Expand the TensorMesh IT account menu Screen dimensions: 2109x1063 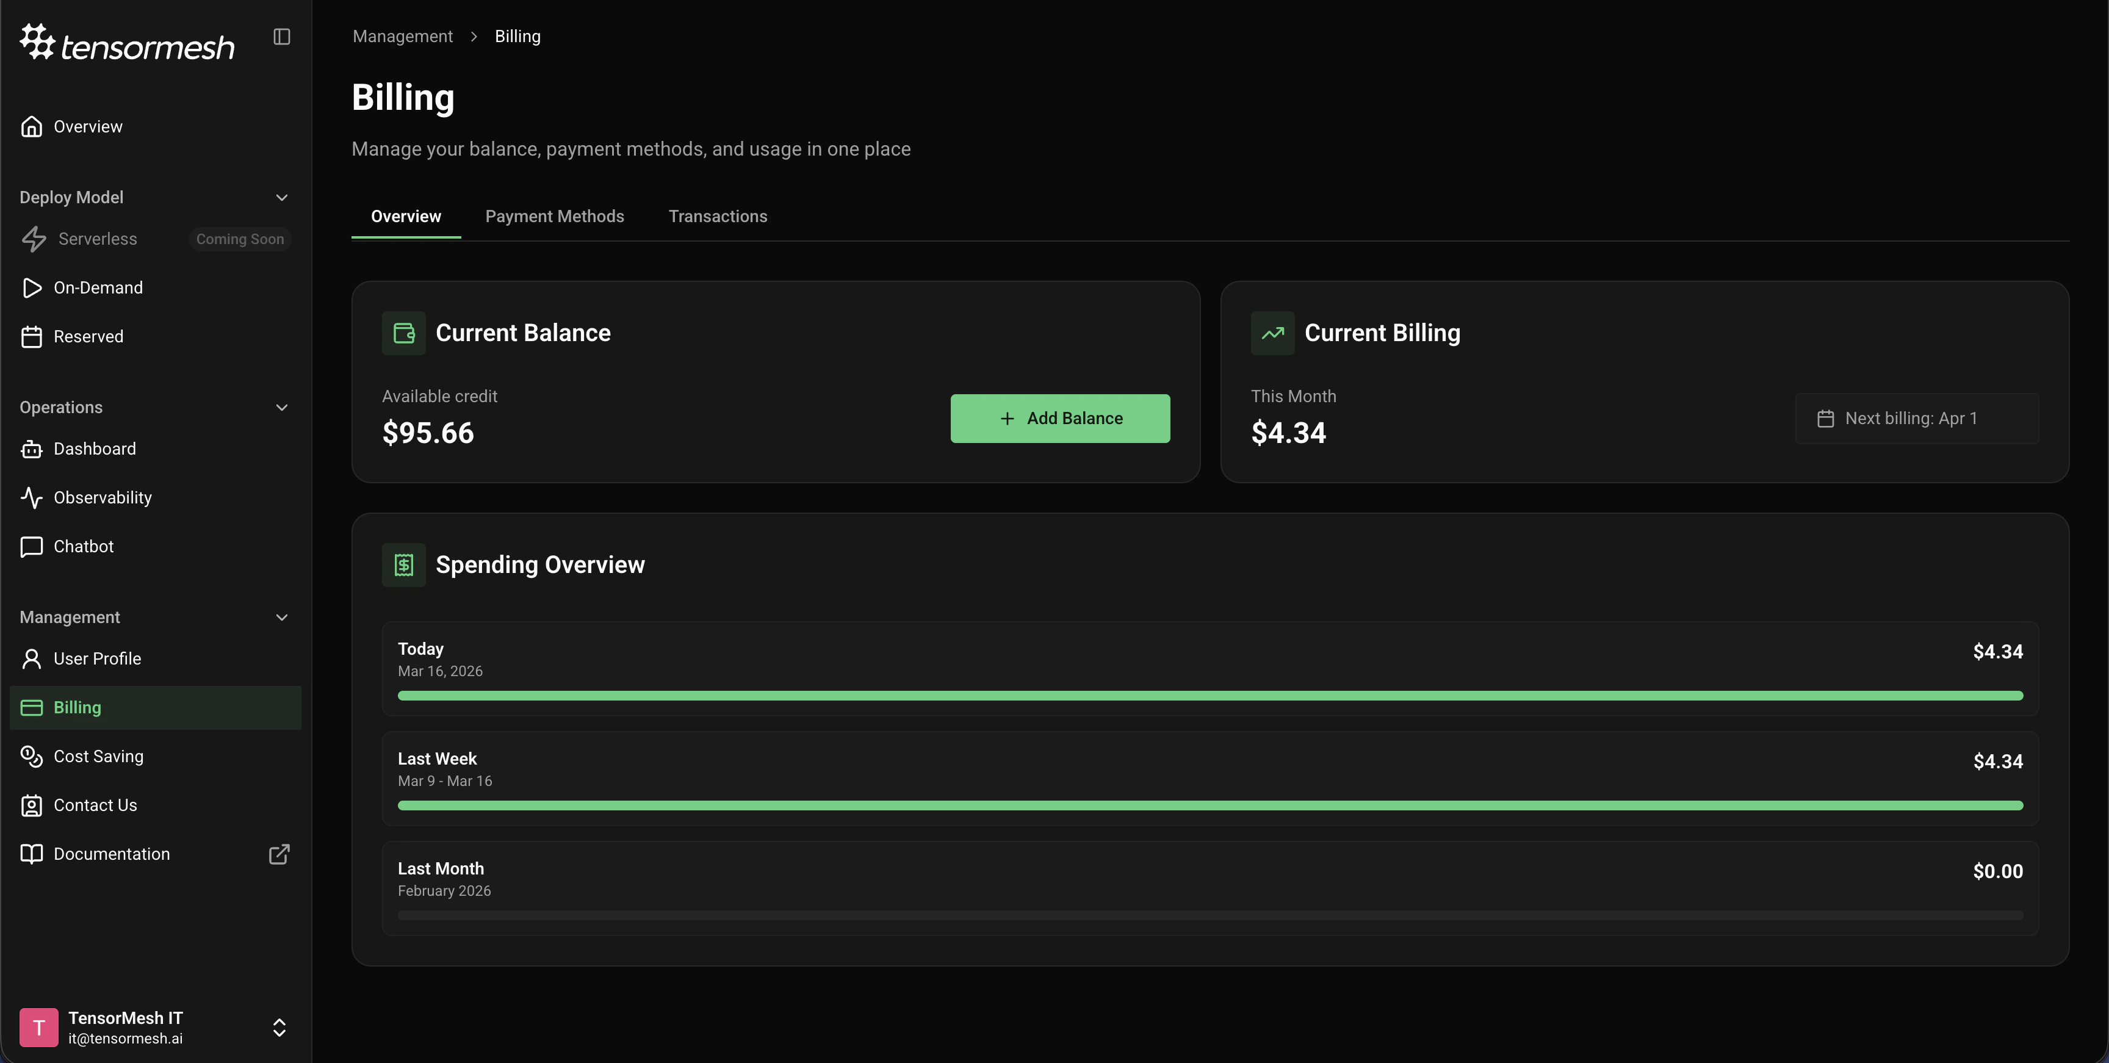(280, 1028)
